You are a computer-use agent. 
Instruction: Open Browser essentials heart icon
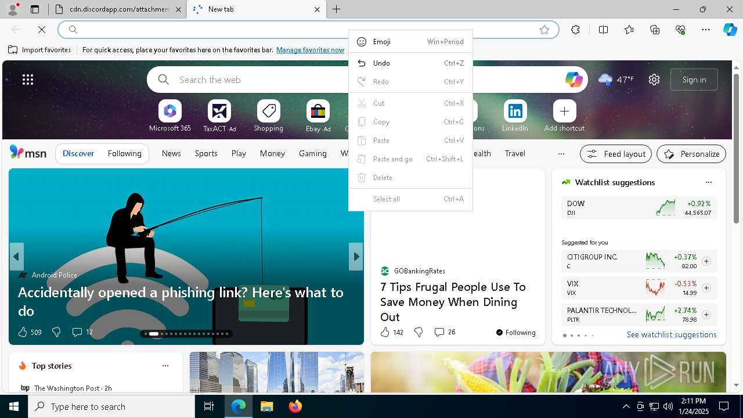(x=680, y=30)
